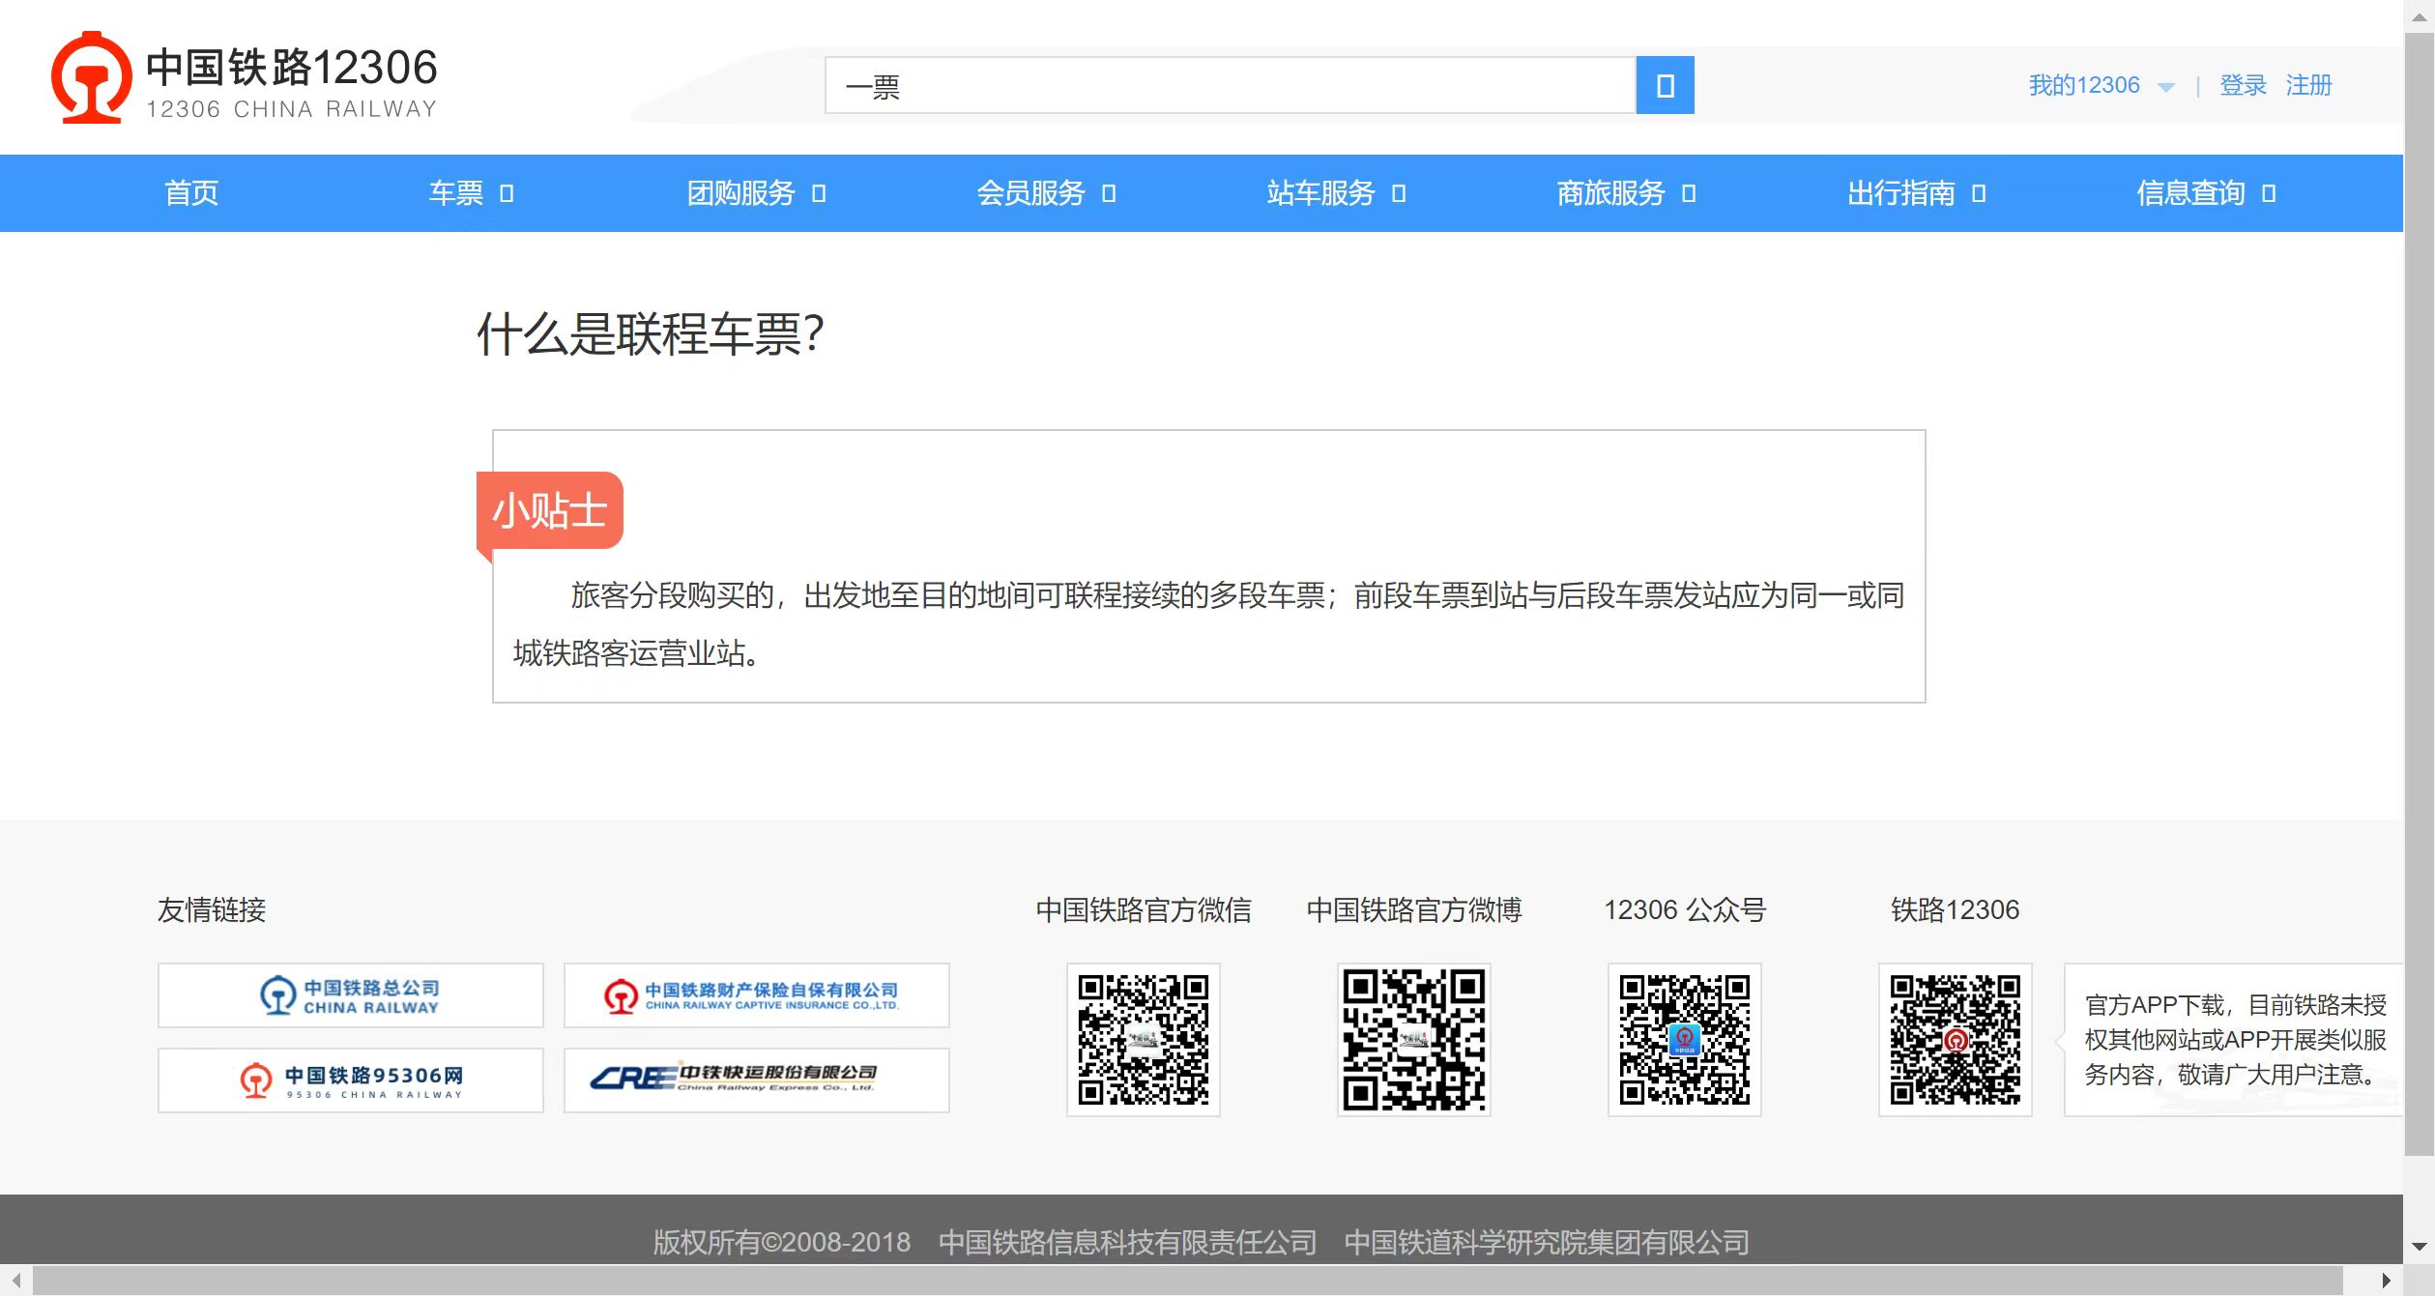Click the horizontal scrollbar at the bottom
The width and height of the screenshot is (2435, 1296).
[x=1187, y=1280]
